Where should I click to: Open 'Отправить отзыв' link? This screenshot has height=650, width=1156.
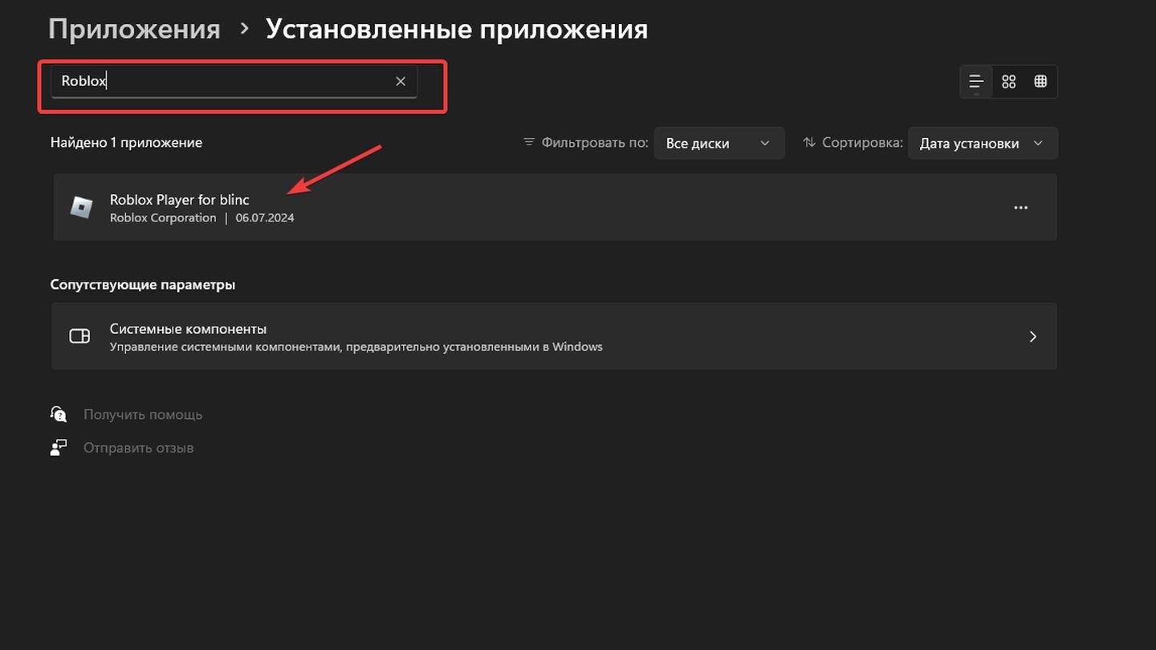(138, 448)
